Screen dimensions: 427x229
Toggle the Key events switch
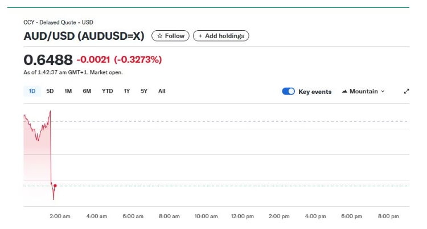[289, 91]
